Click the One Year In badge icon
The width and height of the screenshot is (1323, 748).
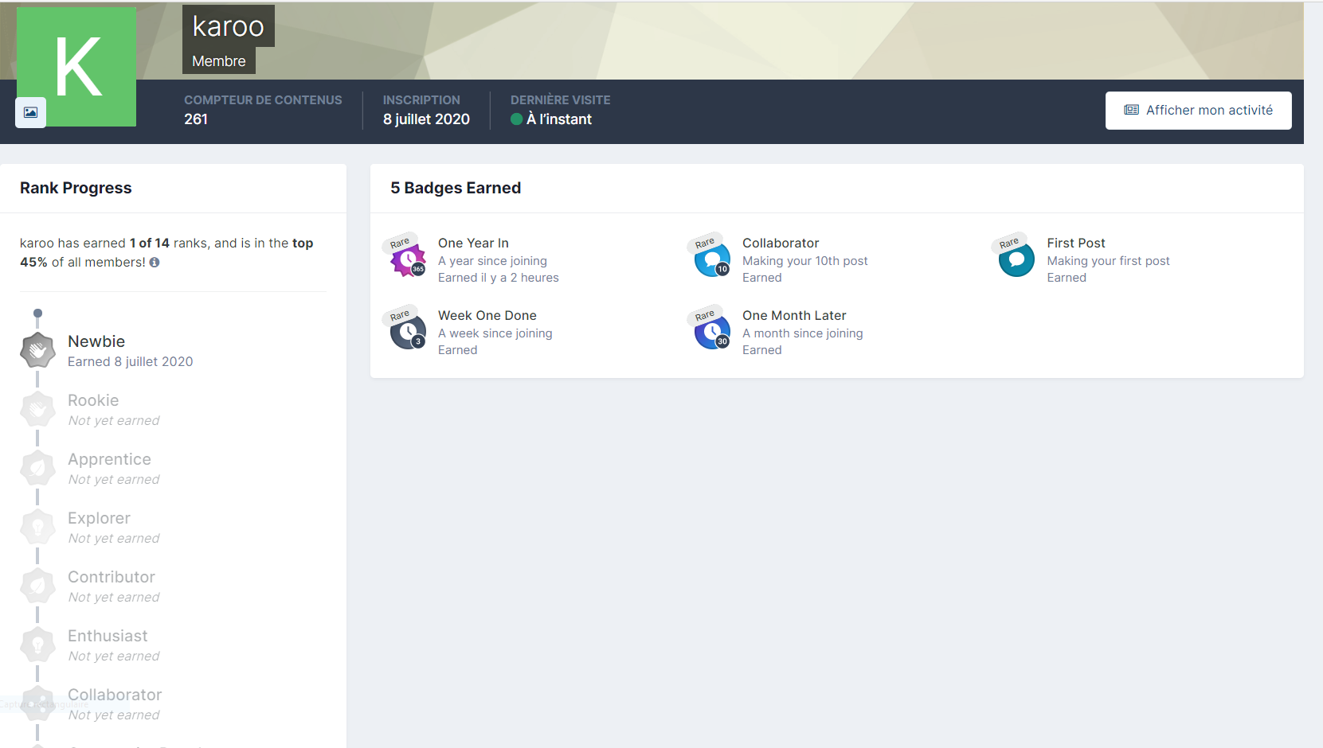tap(408, 259)
